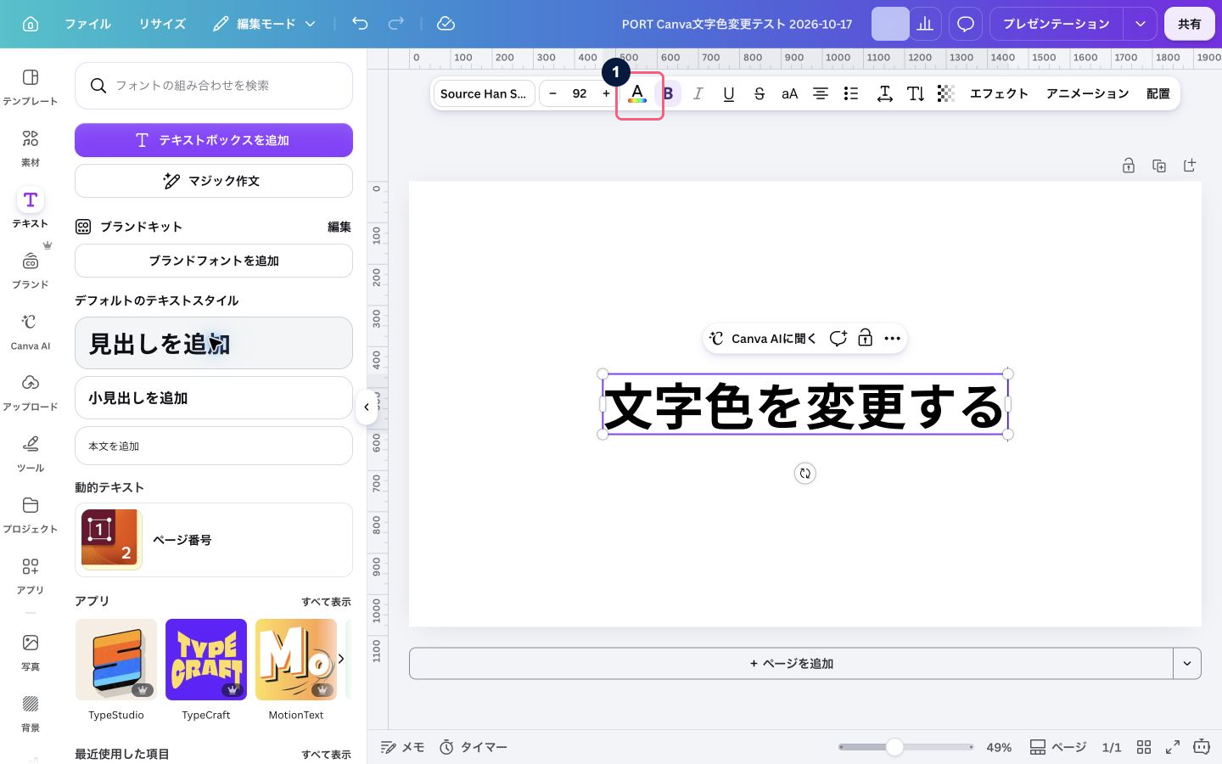Open transparency checkerboard control

click(x=946, y=93)
